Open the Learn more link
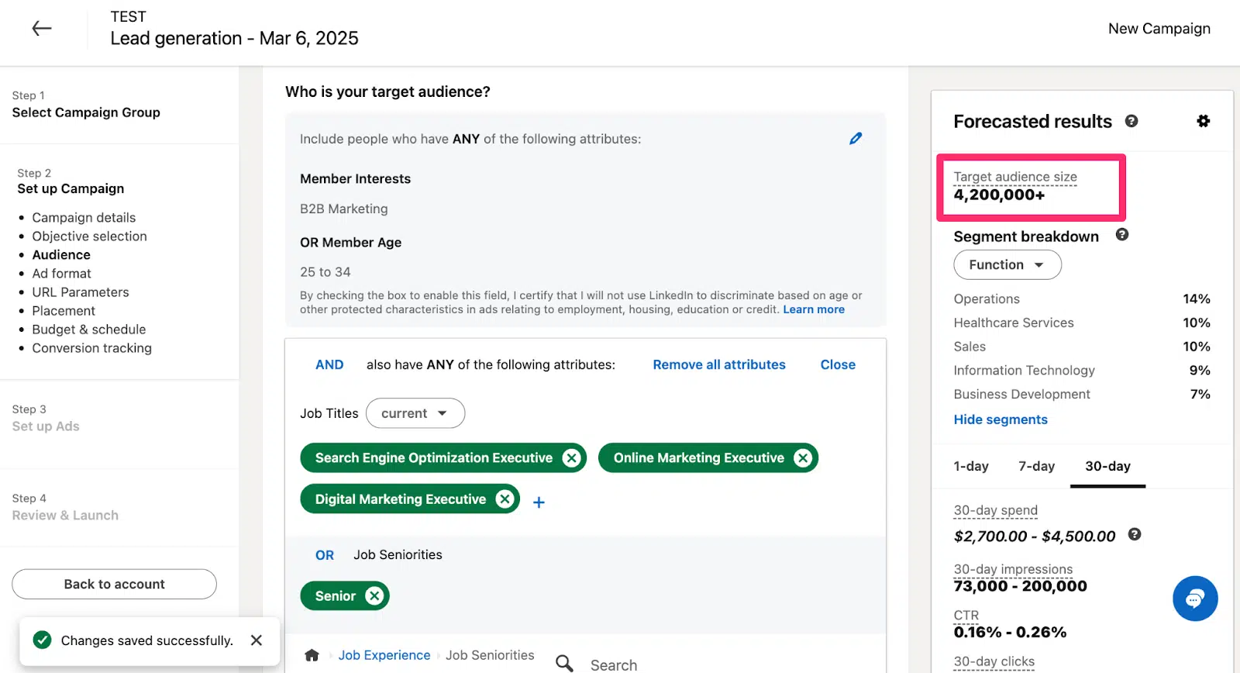 pyautogui.click(x=814, y=309)
